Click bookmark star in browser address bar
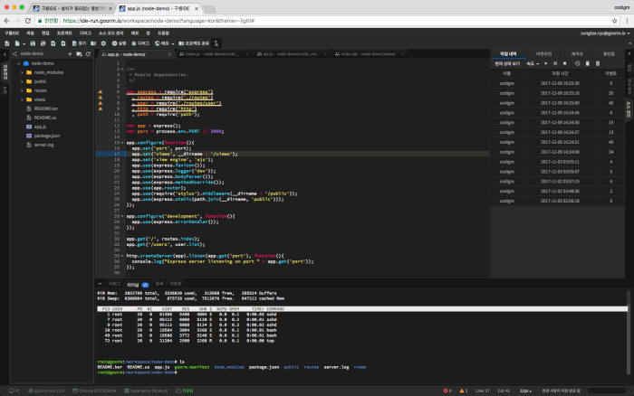Image resolution: width=634 pixels, height=396 pixels. [x=615, y=21]
